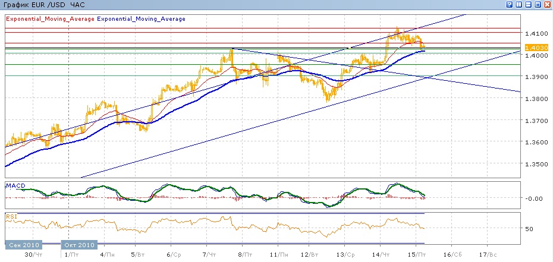Click the RSI 50 scale value
553x262 pixels.
(529, 229)
